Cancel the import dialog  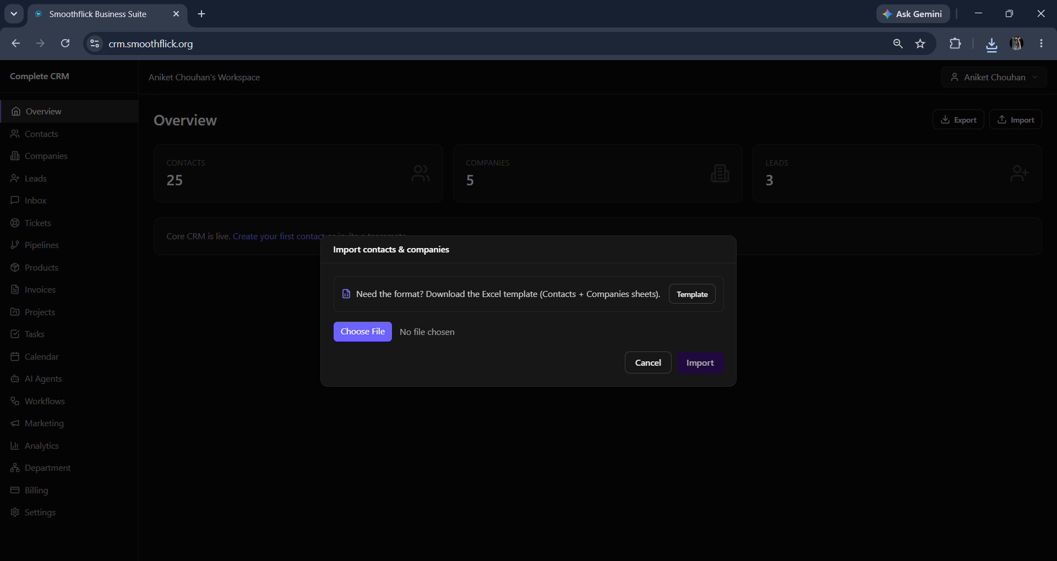(x=648, y=362)
